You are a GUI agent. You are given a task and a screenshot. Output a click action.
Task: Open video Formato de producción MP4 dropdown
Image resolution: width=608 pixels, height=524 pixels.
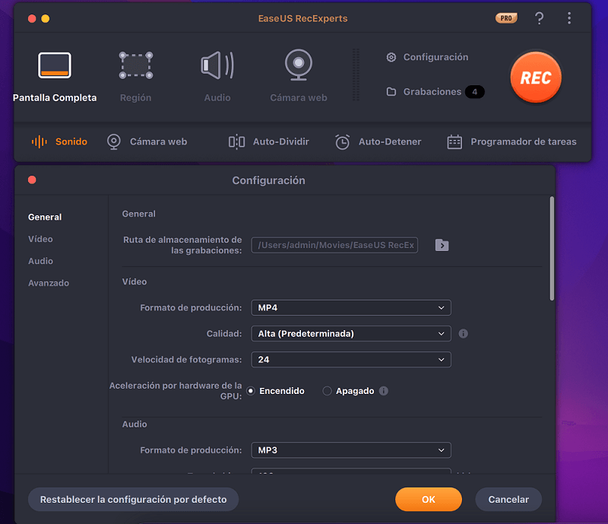(351, 308)
